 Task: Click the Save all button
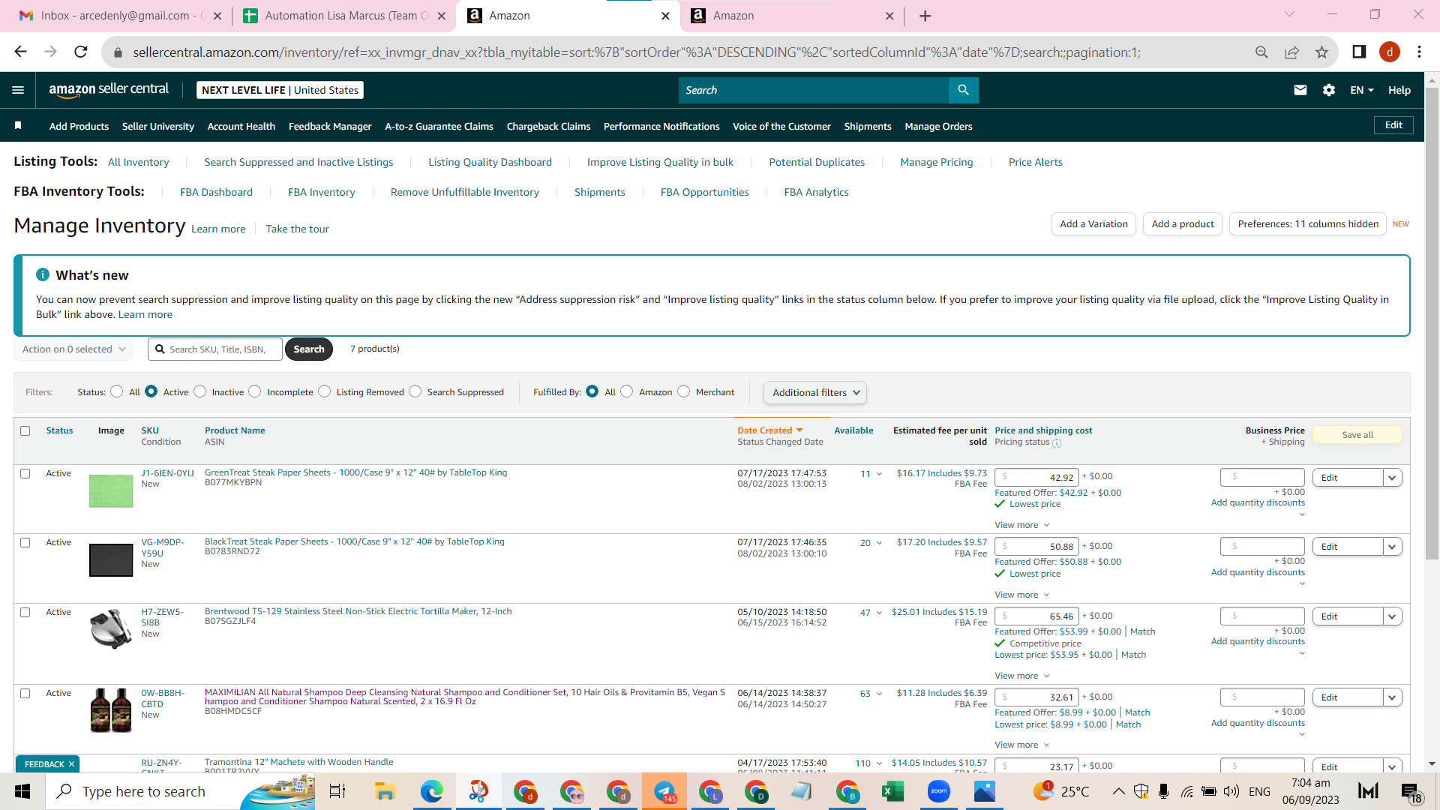point(1357,435)
